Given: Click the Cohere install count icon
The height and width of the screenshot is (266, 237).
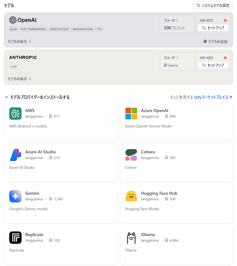Looking at the screenshot, I should [x=166, y=157].
